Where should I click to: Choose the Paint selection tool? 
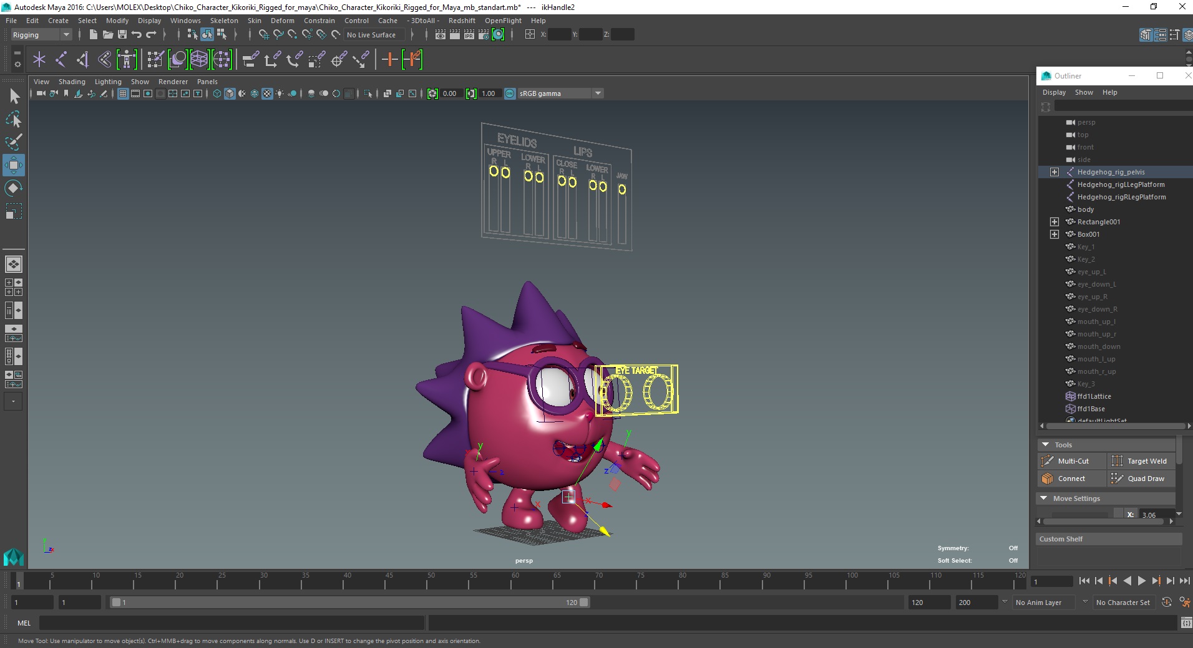[14, 142]
